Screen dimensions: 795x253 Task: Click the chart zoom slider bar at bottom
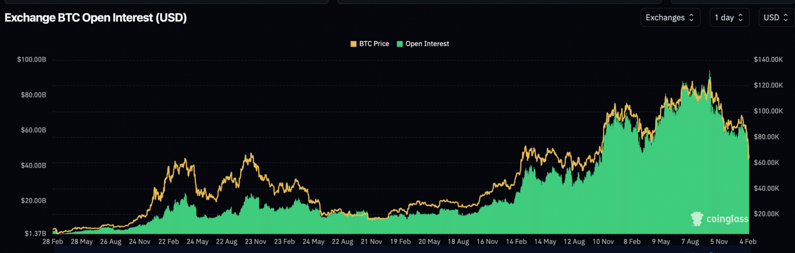401,249
